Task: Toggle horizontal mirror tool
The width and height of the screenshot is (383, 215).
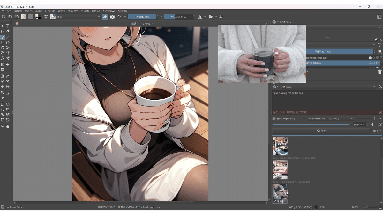Action: 200,17
